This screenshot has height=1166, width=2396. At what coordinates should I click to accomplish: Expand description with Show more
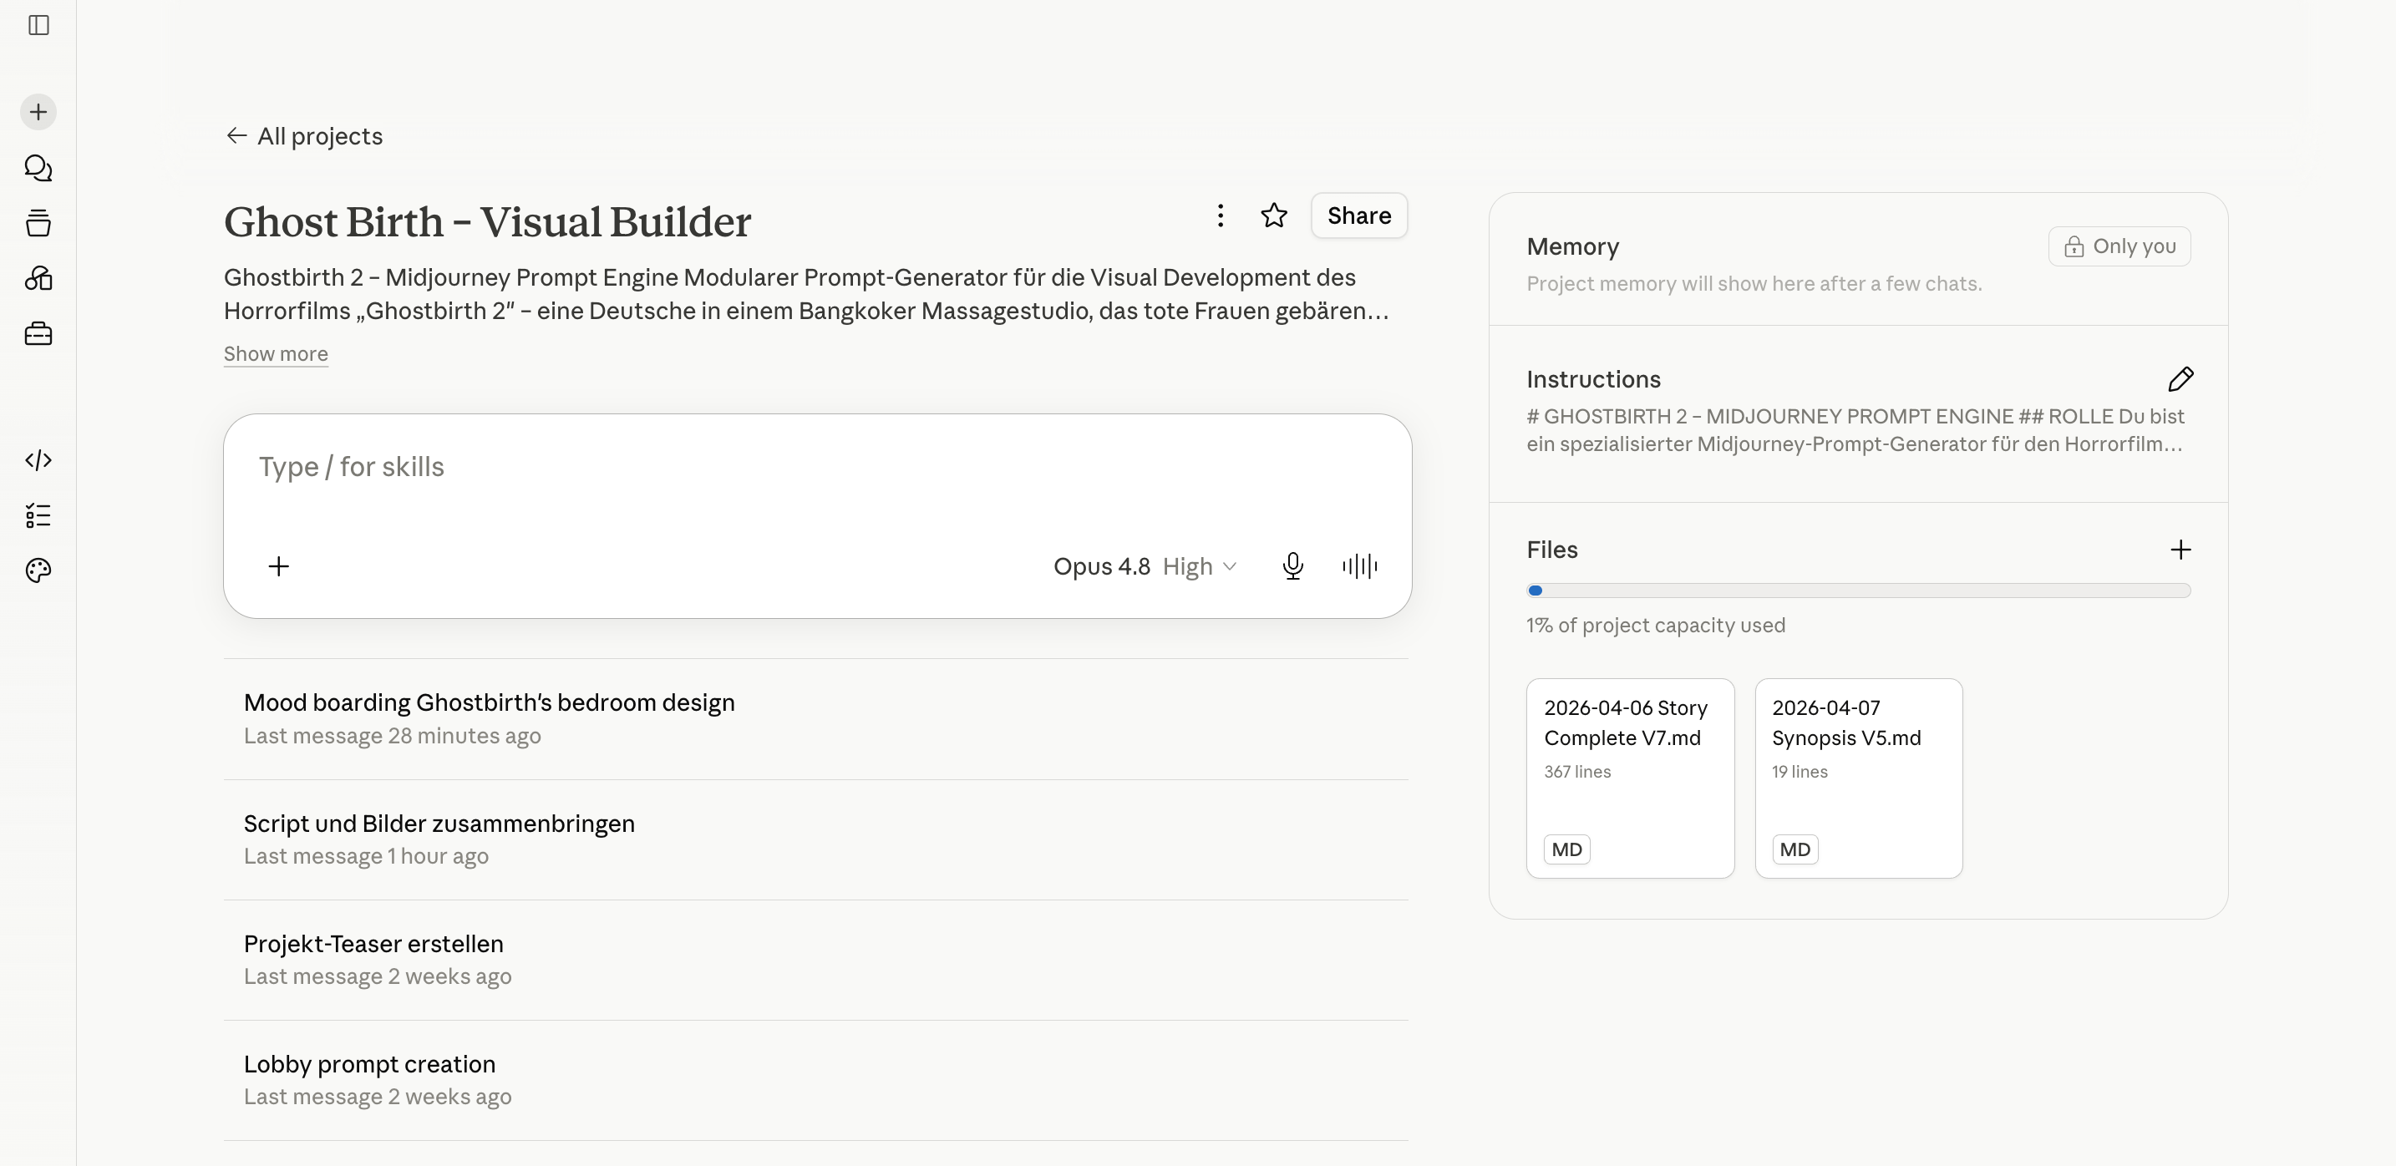point(276,353)
